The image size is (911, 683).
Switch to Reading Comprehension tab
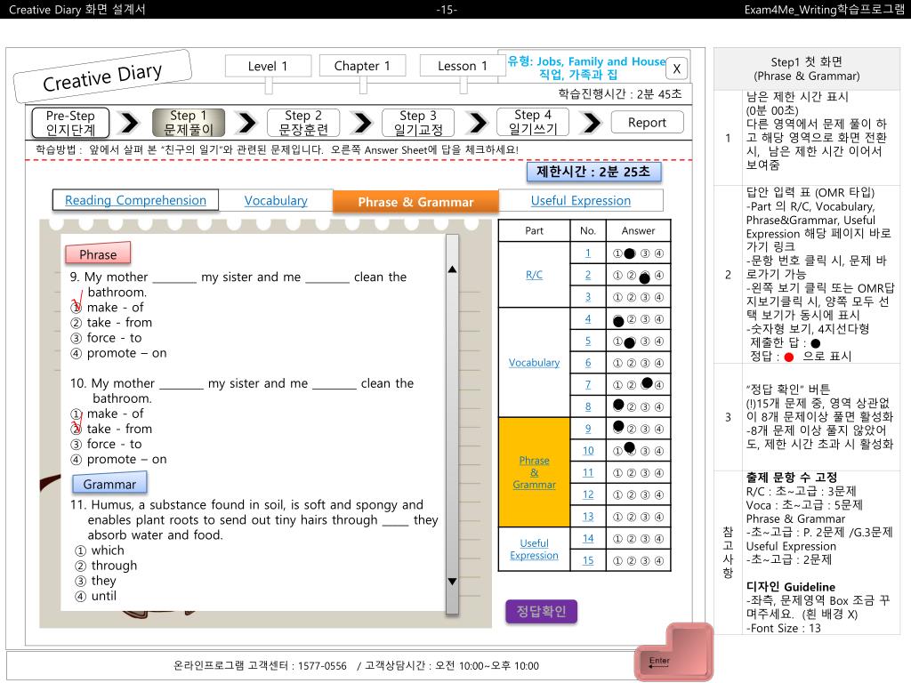click(x=135, y=200)
